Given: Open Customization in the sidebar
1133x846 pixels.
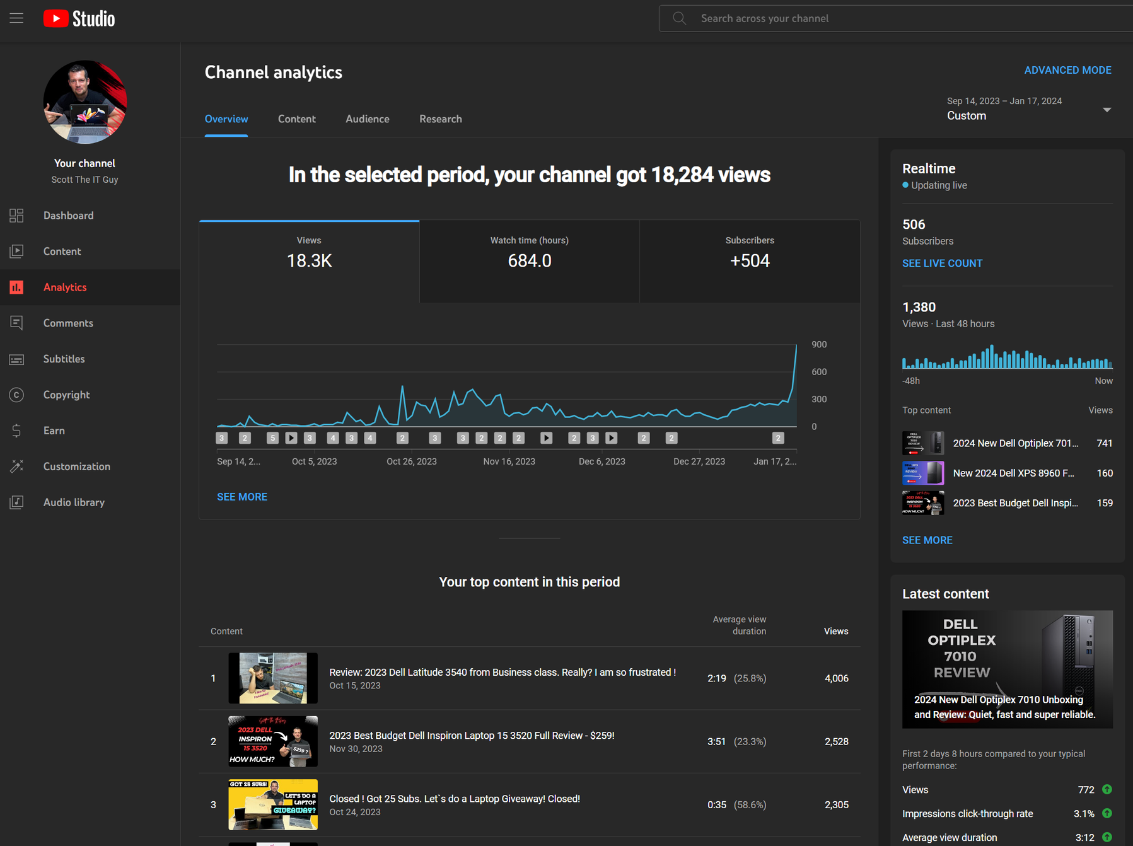Looking at the screenshot, I should (x=90, y=467).
